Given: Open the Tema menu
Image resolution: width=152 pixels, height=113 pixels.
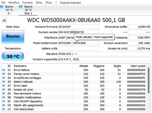Looking at the screenshot, I should (39, 2).
